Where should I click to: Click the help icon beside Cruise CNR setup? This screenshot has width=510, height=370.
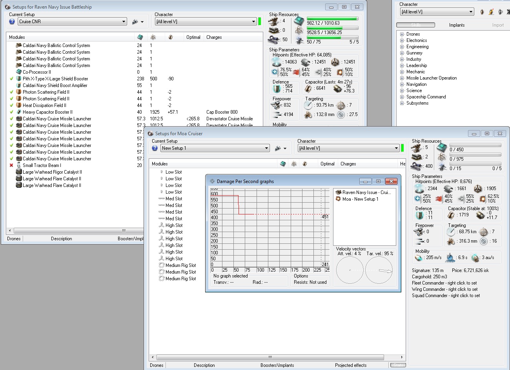click(x=12, y=22)
